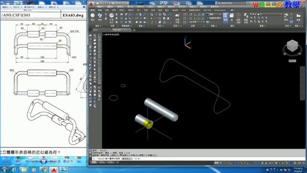Click rotate clockwise in photo viewer
This screenshot has height=173, width=307.
coord(64,161)
